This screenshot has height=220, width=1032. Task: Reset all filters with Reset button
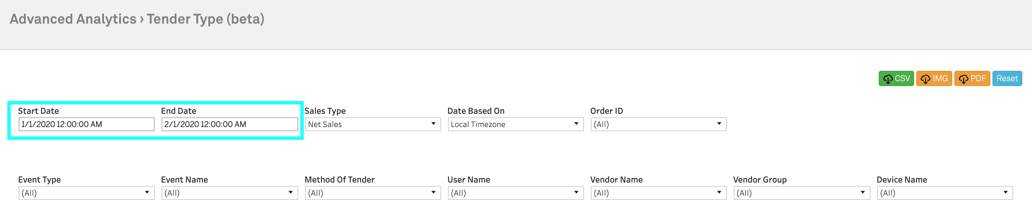(x=1007, y=78)
